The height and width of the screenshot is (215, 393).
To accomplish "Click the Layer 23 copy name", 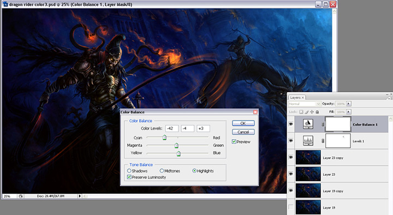I will 333,158.
